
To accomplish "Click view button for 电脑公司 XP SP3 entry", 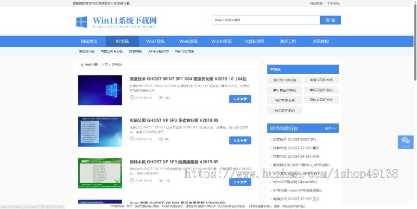I will 240,141.
